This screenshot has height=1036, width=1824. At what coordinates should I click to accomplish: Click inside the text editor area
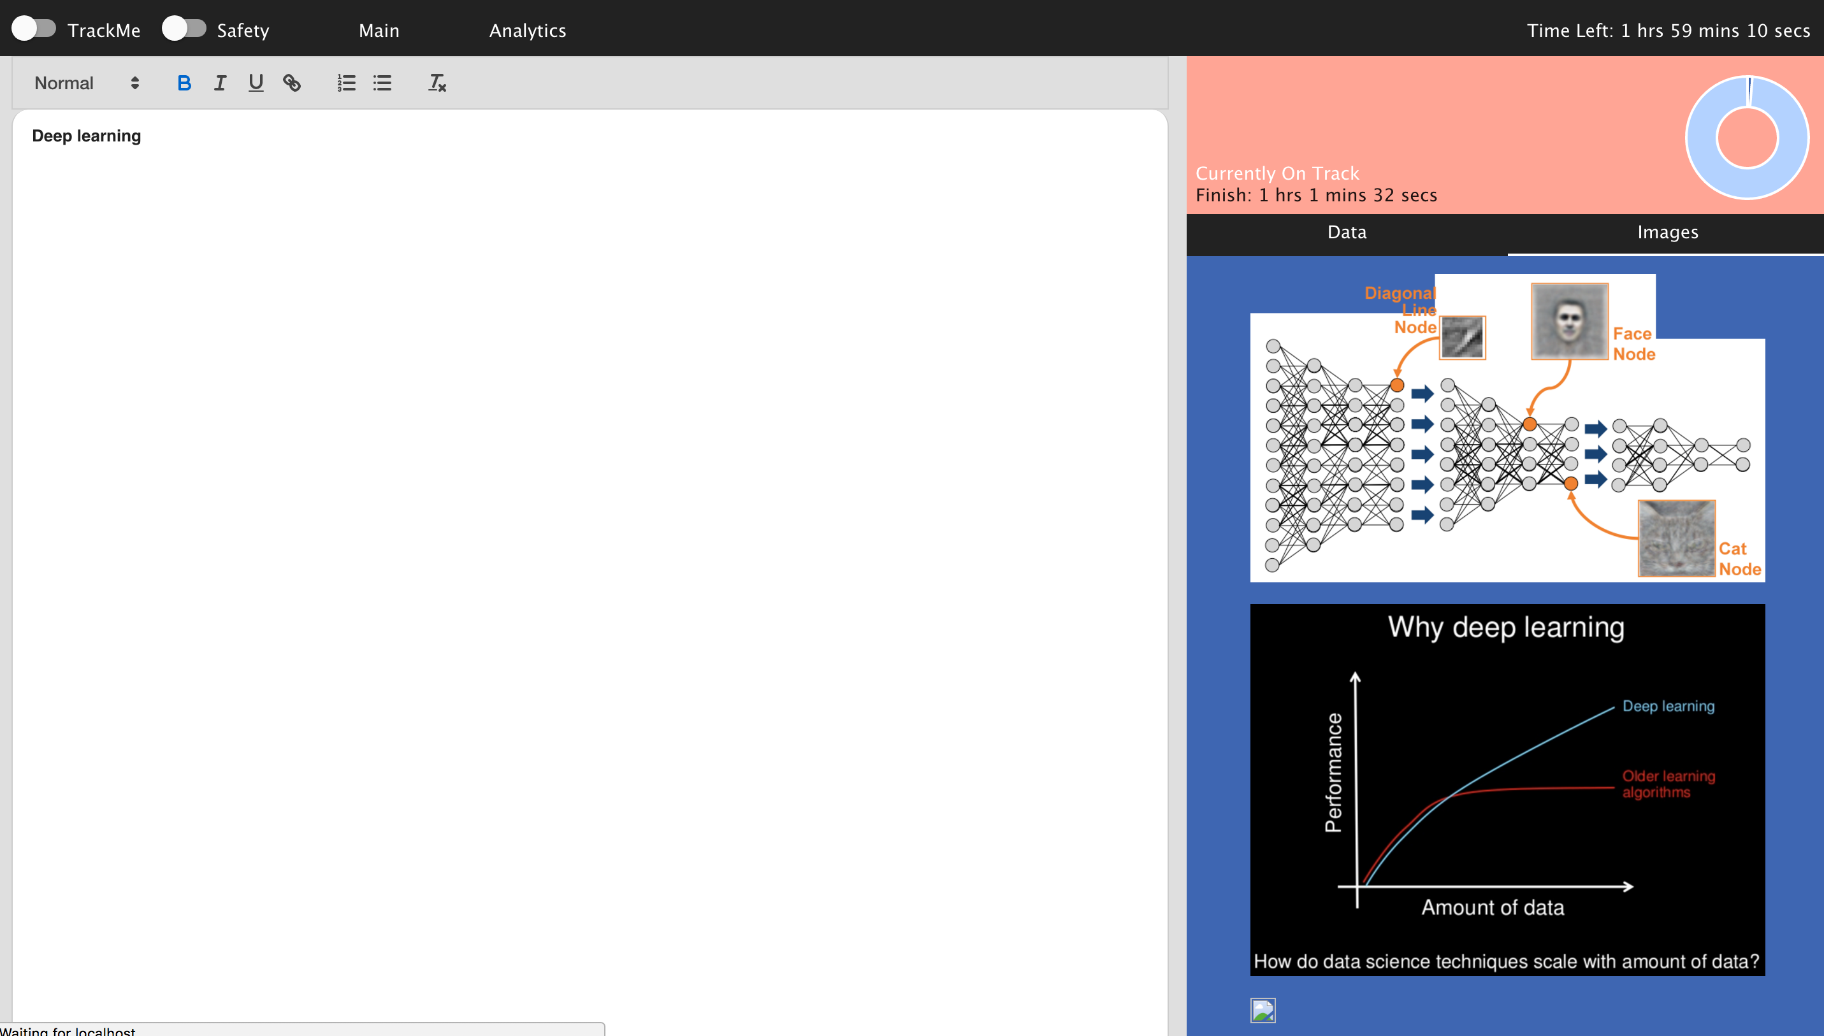(590, 498)
